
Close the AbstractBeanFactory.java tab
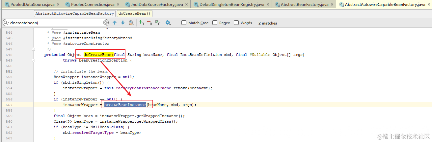coord(332,5)
